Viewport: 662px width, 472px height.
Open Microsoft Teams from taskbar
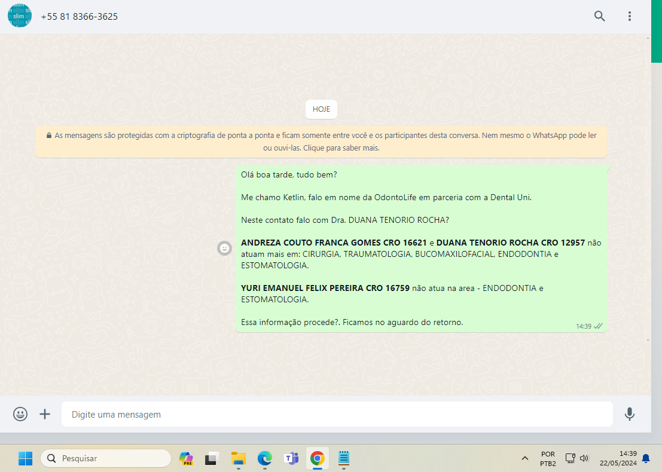click(x=291, y=458)
